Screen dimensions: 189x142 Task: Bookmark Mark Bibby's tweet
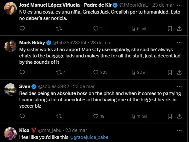pos(169,72)
